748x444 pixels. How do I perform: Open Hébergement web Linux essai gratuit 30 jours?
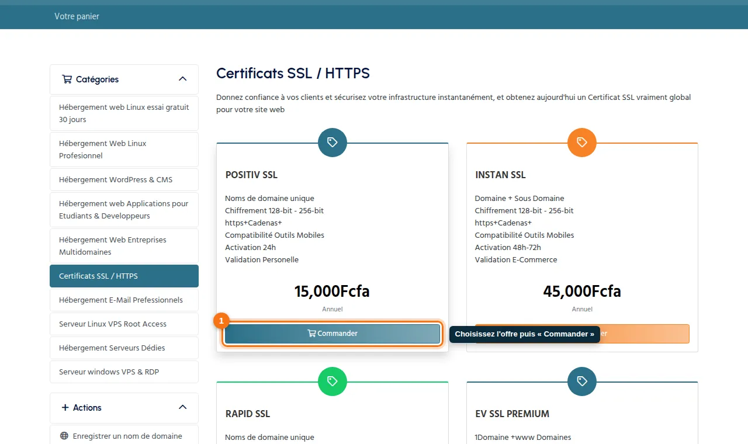click(124, 113)
